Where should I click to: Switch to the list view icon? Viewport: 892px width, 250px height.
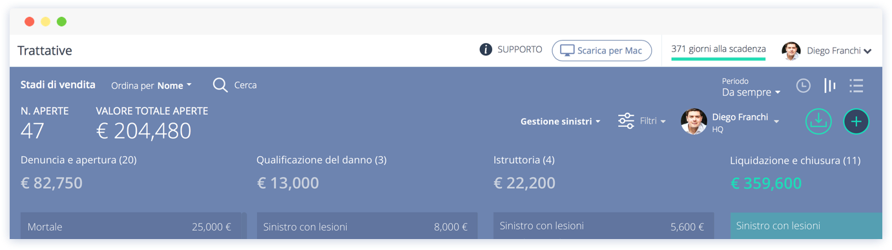click(856, 86)
